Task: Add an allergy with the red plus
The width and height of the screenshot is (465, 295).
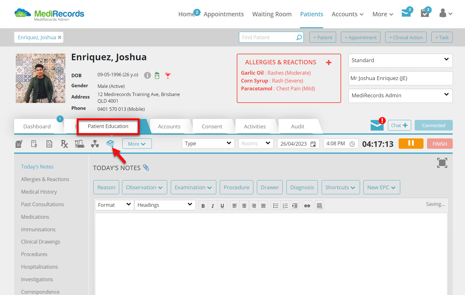Action: coord(329,62)
